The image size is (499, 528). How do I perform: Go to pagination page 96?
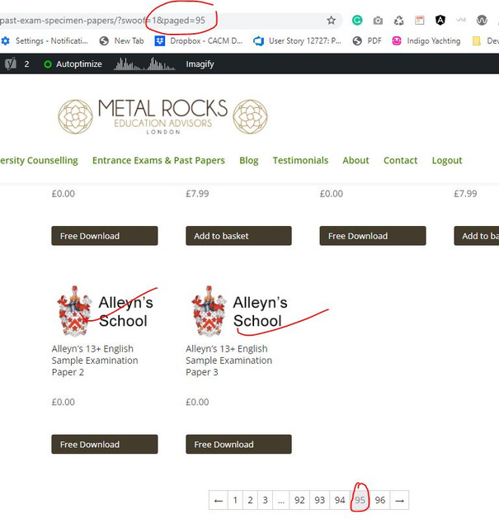point(380,500)
